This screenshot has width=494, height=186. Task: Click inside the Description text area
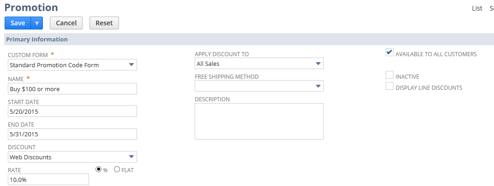(x=259, y=121)
